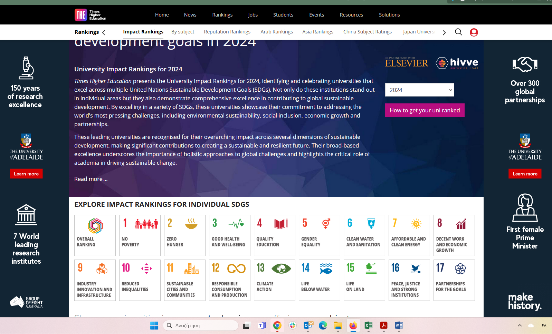The height and width of the screenshot is (334, 552).
Task: Switch to the Reputation Rankings tab
Action: coord(227,32)
